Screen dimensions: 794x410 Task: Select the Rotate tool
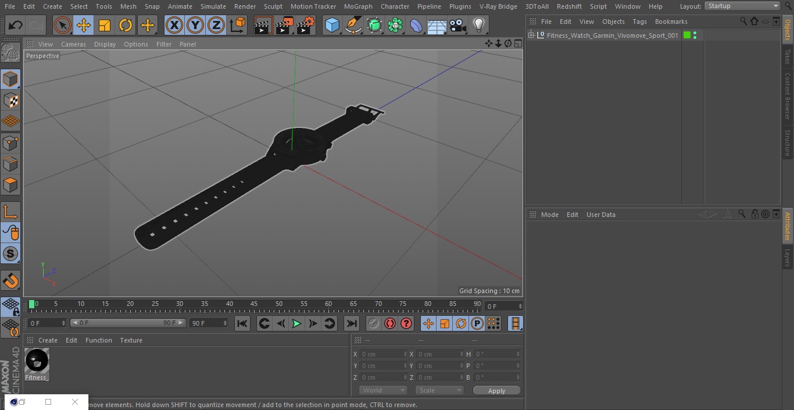point(126,26)
